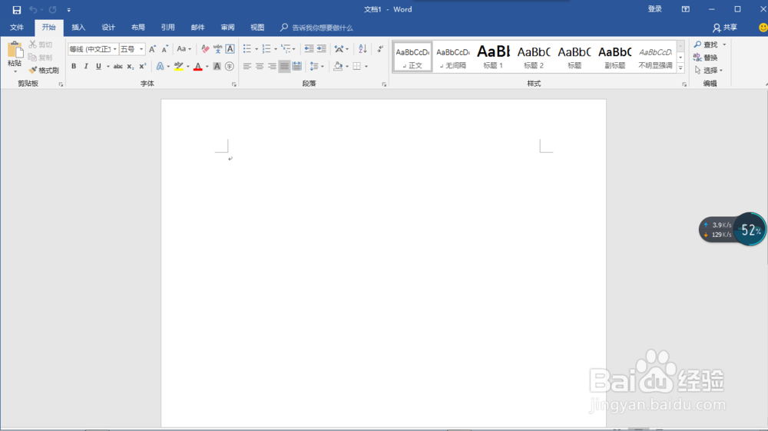The image size is (768, 431).
Task: Open the File (文件) tab
Action: (x=17, y=28)
